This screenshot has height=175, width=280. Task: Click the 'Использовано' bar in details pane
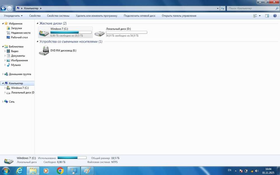pyautogui.click(x=72, y=158)
